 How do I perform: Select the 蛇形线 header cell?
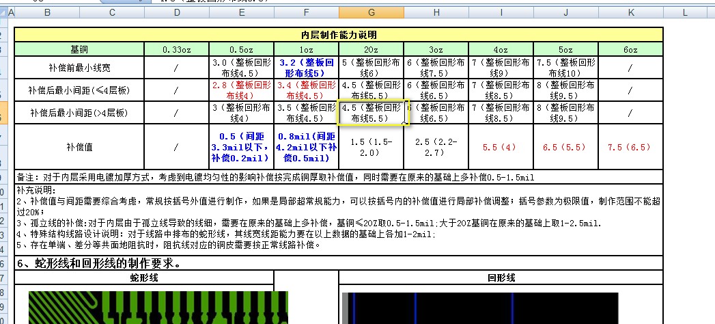coord(144,278)
